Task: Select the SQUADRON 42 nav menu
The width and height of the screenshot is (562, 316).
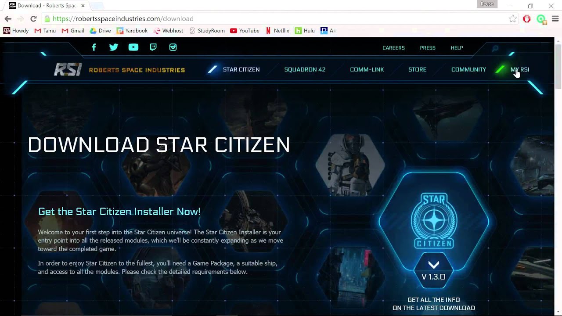Action: click(x=305, y=69)
